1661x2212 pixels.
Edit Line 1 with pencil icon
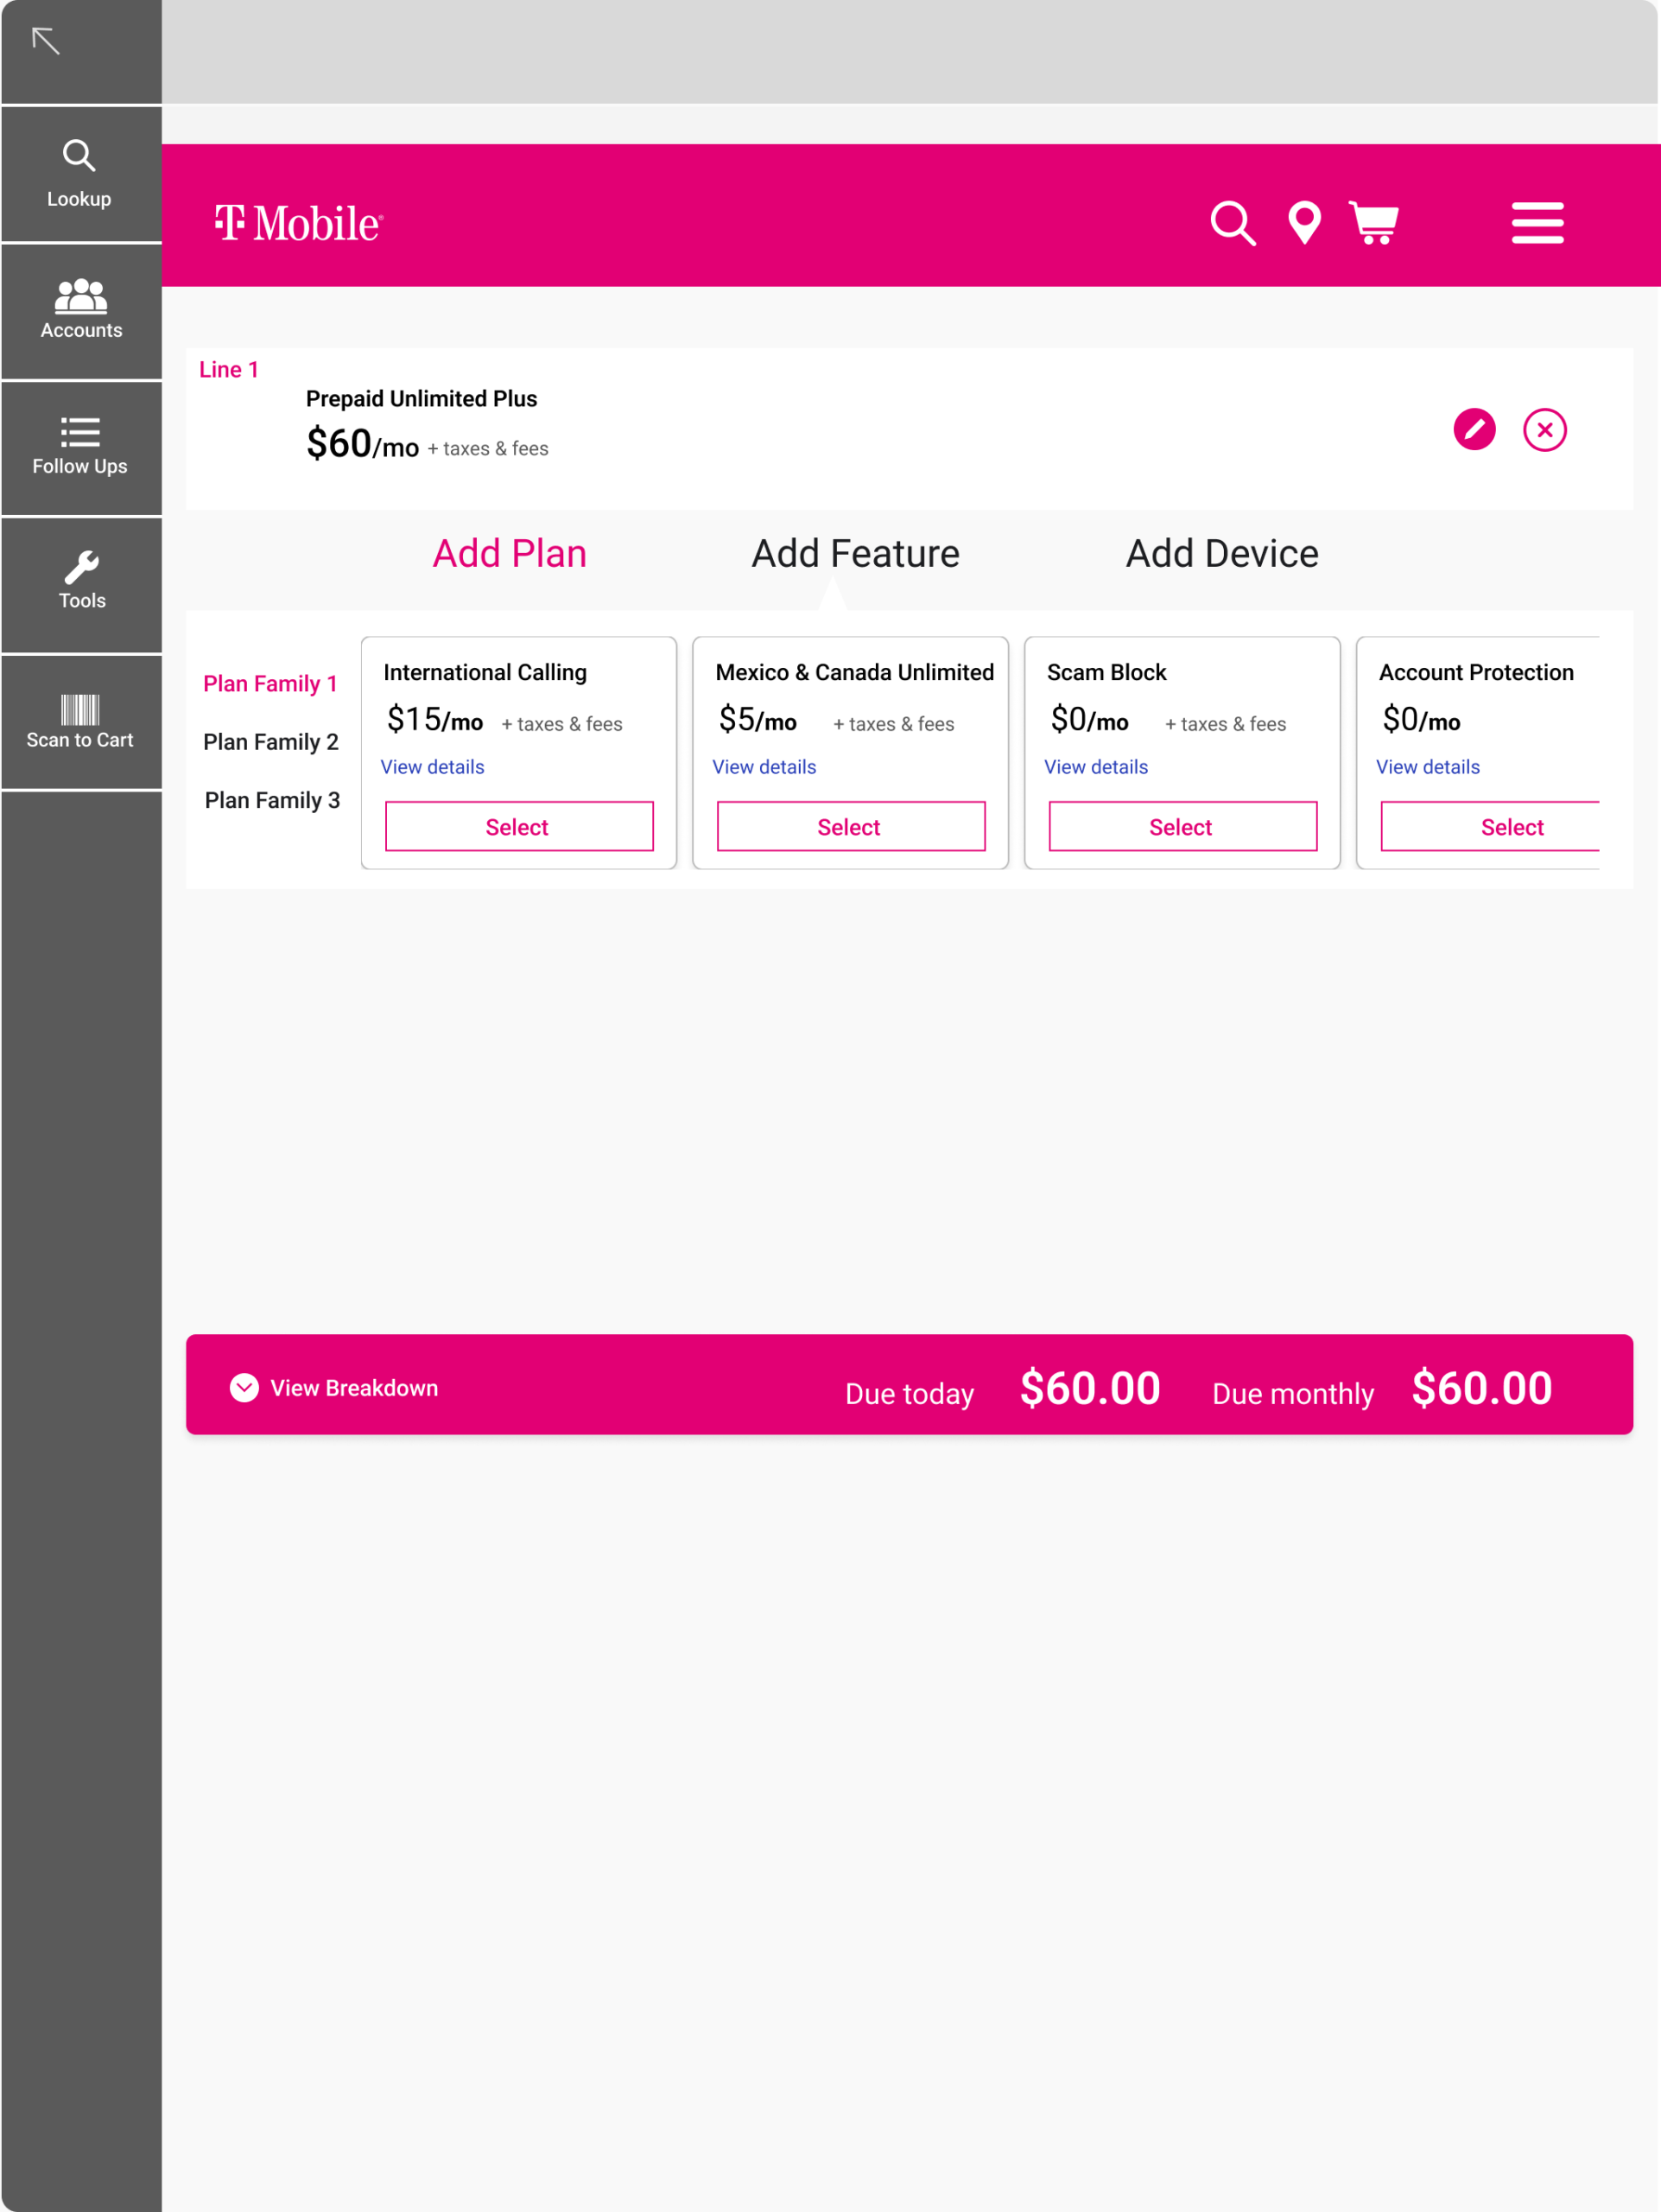coord(1474,430)
